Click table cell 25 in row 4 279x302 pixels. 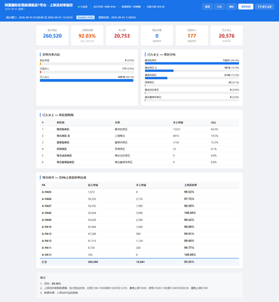click(175, 149)
